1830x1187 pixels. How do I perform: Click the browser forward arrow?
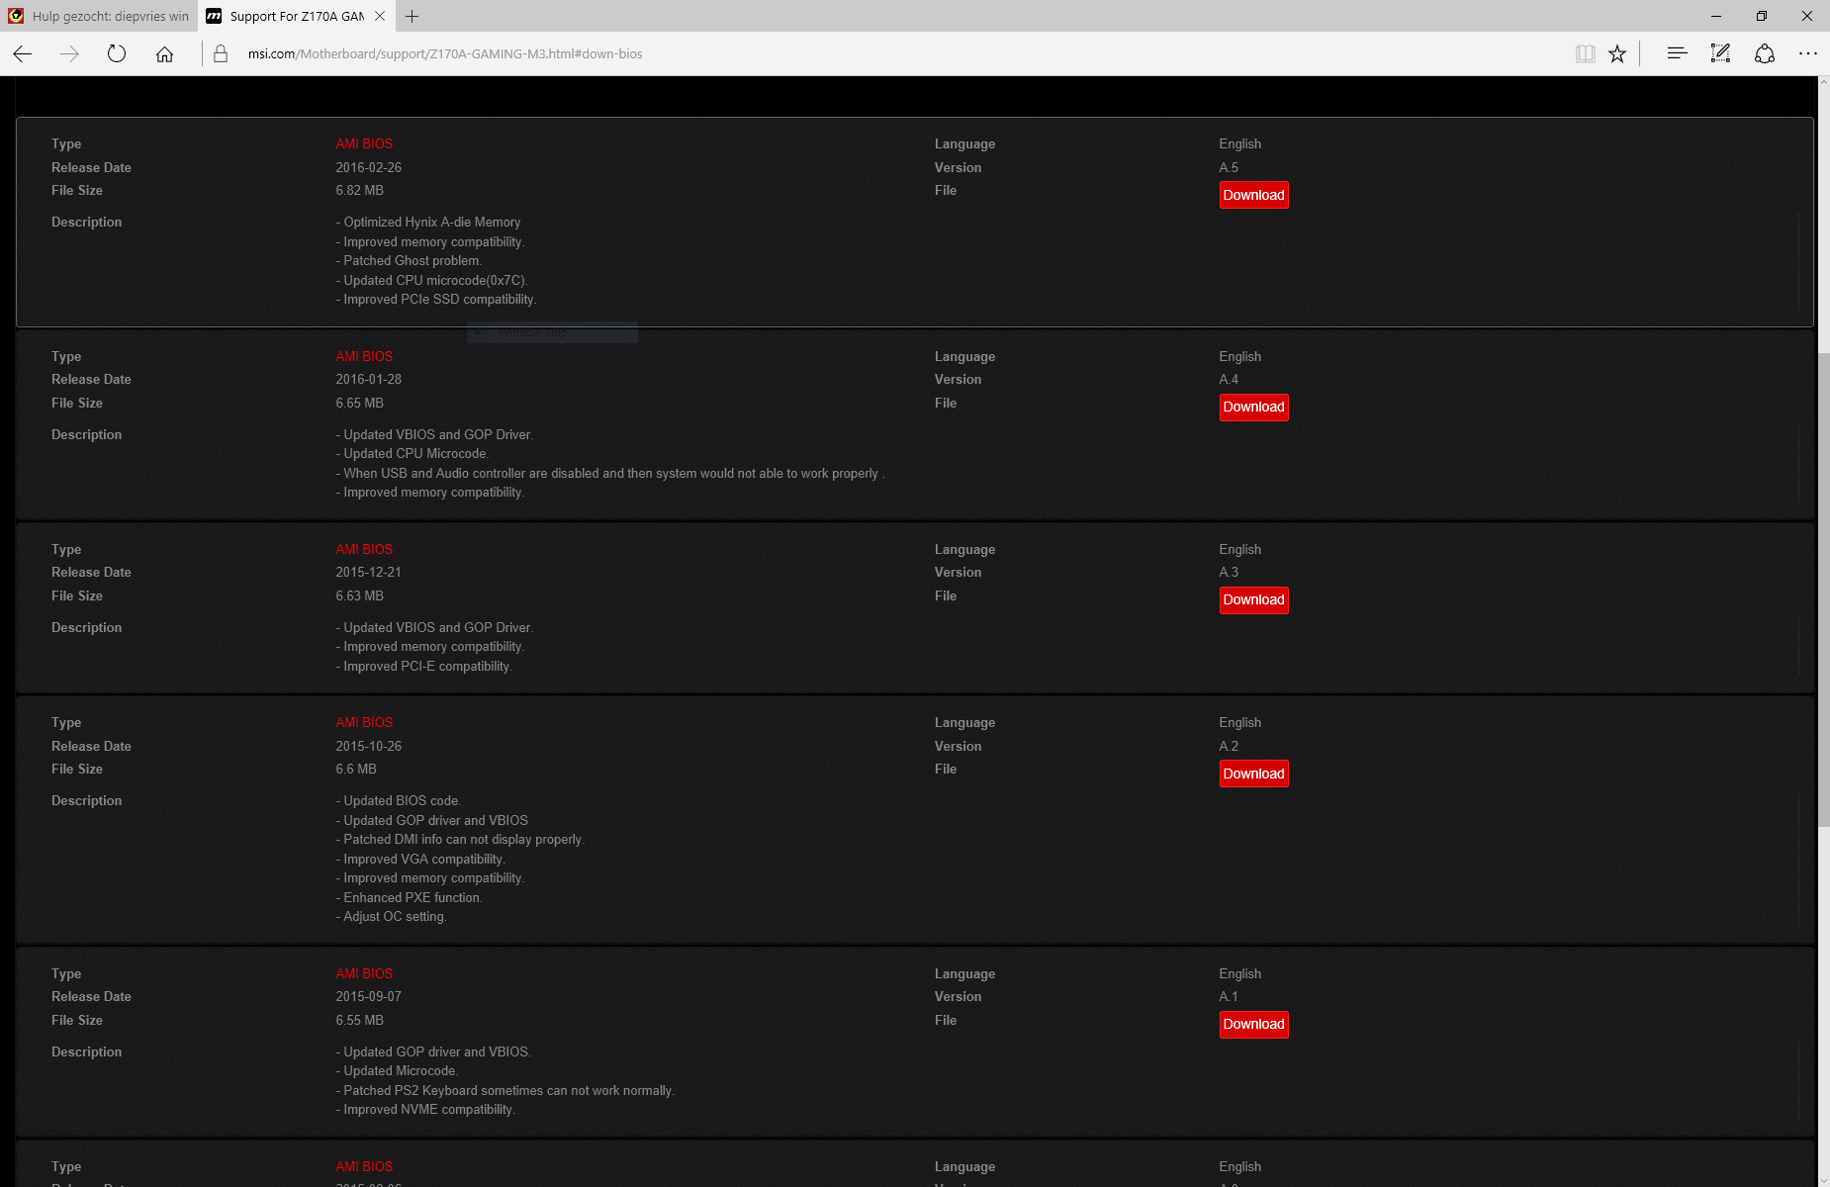(x=69, y=54)
